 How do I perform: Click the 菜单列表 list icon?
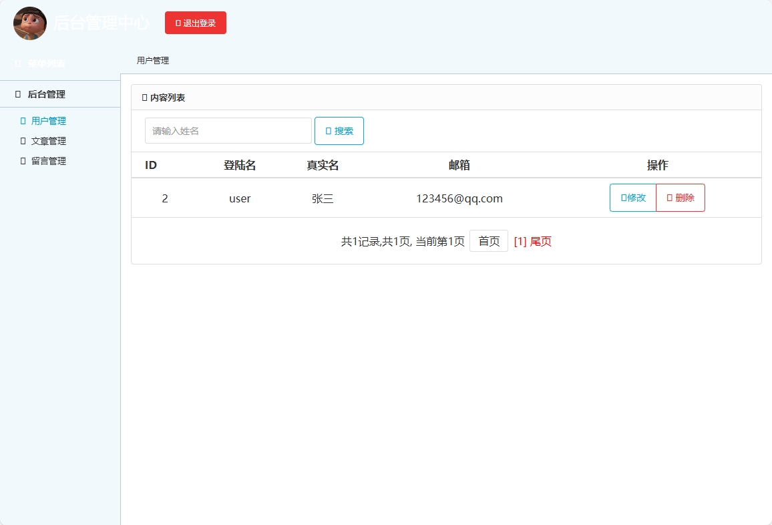pyautogui.click(x=17, y=63)
